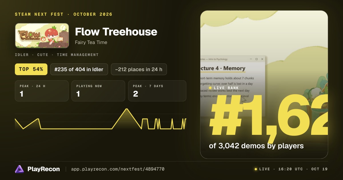
Task: Click the −212 places in 24 h chip
Action: pos(139,69)
